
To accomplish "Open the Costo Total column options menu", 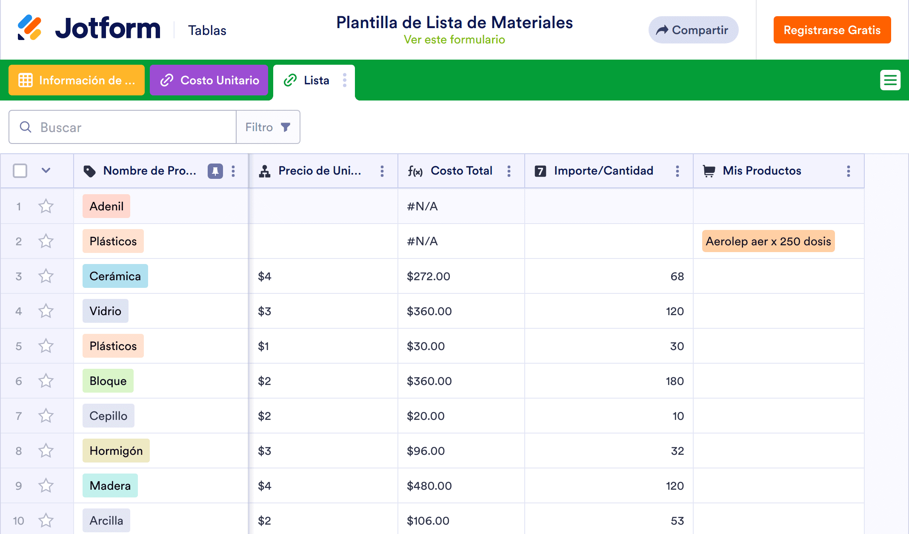I will click(509, 171).
